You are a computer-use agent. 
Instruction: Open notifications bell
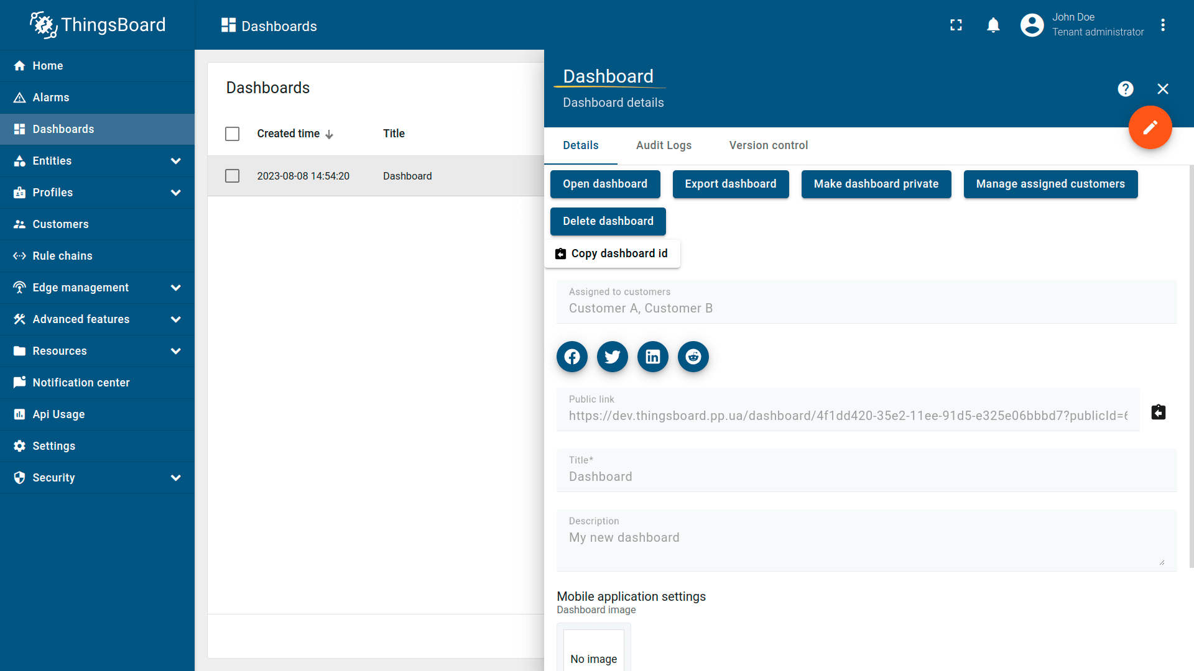click(993, 25)
